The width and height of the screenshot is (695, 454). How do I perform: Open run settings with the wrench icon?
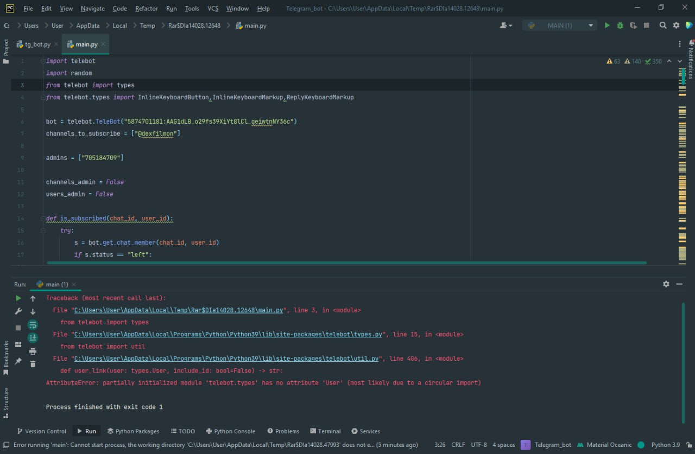18,311
